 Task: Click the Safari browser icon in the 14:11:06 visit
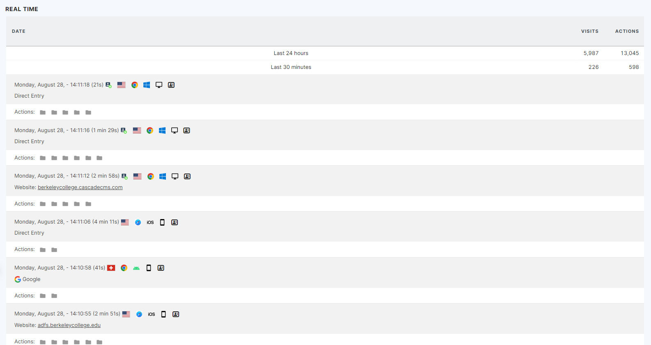click(138, 222)
